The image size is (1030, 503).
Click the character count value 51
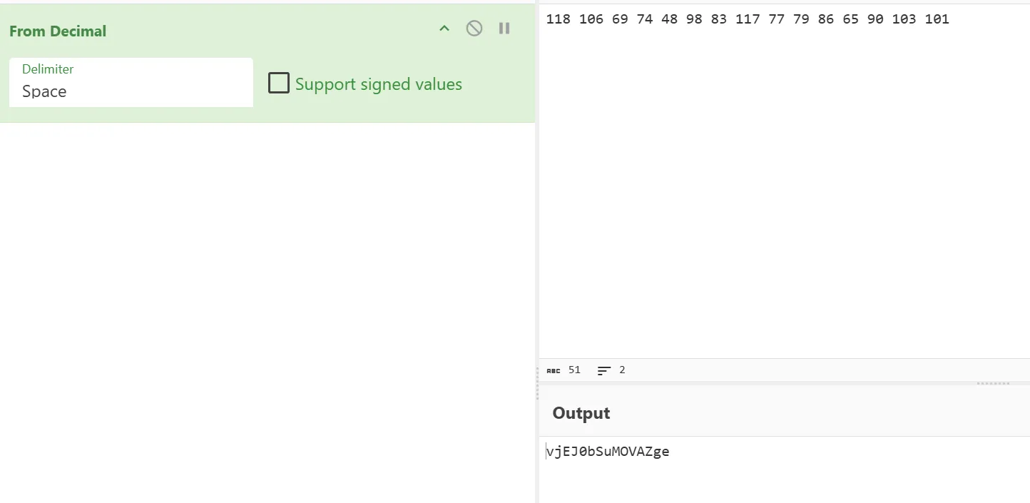point(574,370)
